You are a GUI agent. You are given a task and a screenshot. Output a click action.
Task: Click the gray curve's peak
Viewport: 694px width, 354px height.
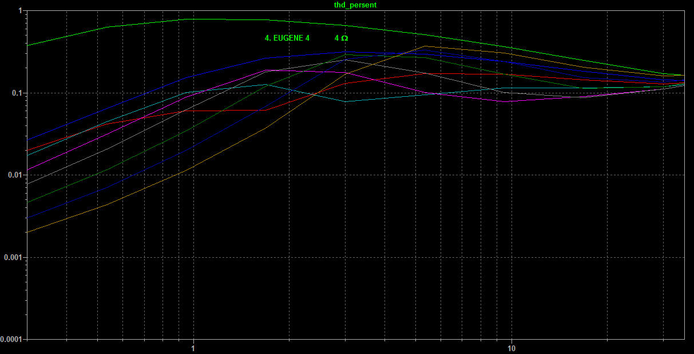click(345, 60)
